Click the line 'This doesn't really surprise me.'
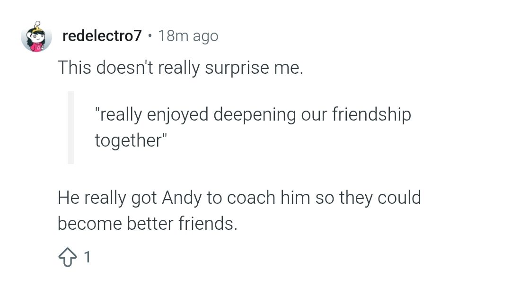 [180, 68]
